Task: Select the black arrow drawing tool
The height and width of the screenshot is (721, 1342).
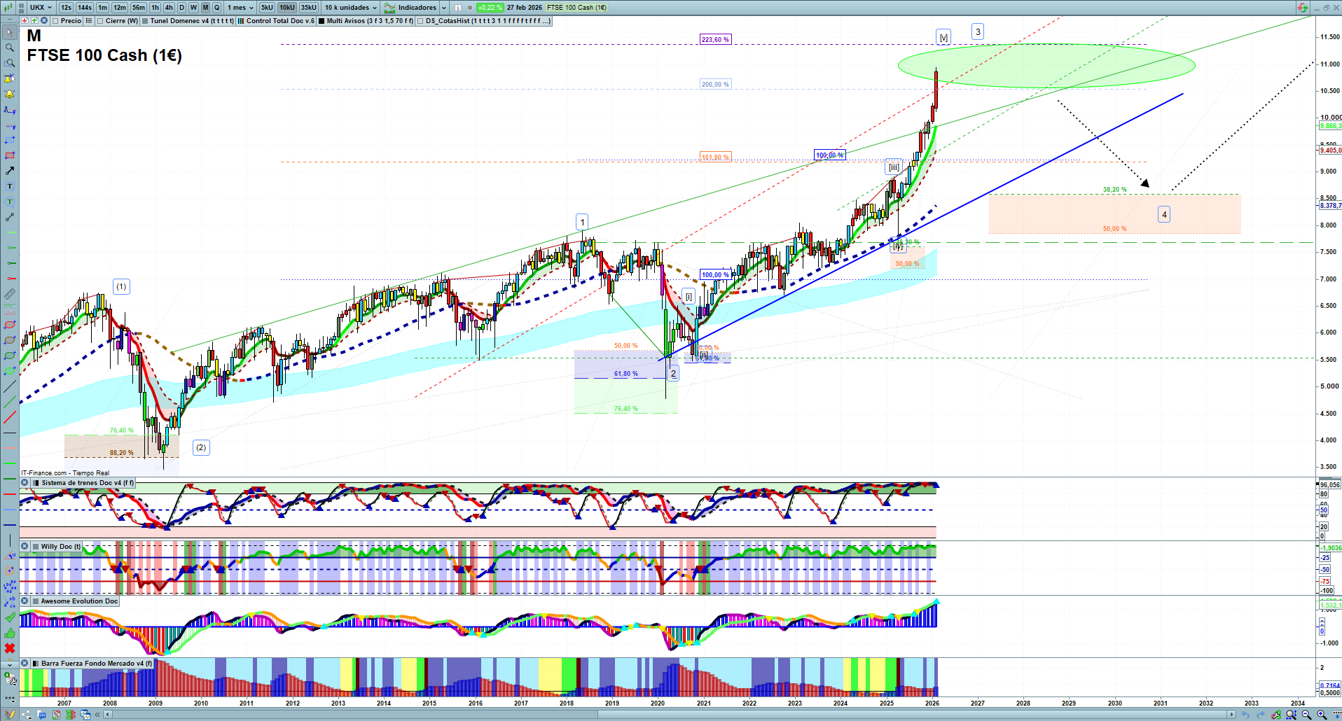Action: click(10, 171)
